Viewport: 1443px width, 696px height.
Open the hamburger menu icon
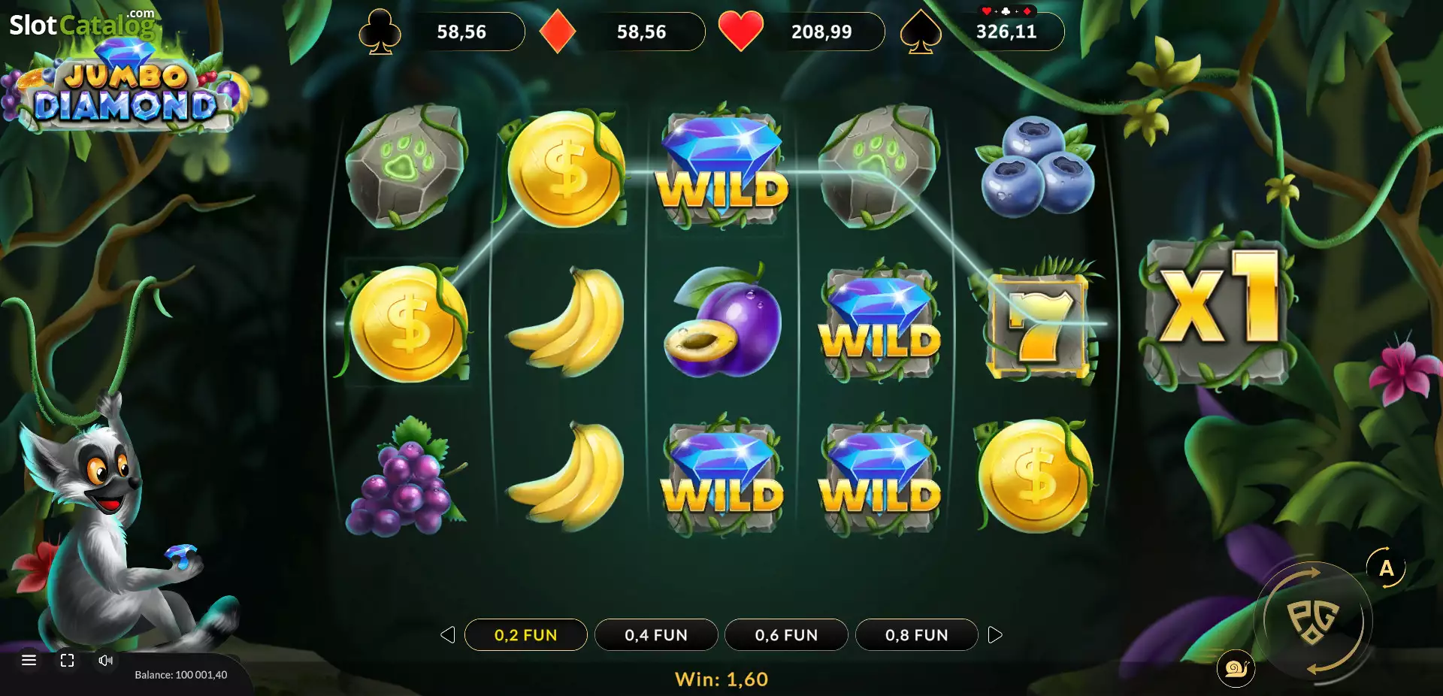click(29, 660)
